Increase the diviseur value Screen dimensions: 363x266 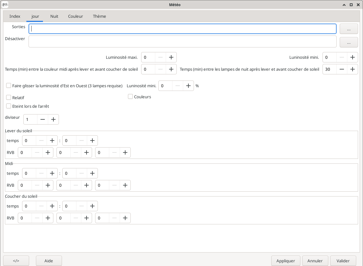coord(53,119)
